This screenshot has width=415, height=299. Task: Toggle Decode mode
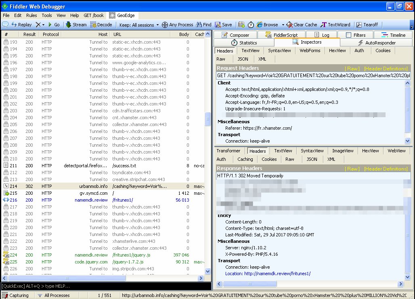click(101, 25)
